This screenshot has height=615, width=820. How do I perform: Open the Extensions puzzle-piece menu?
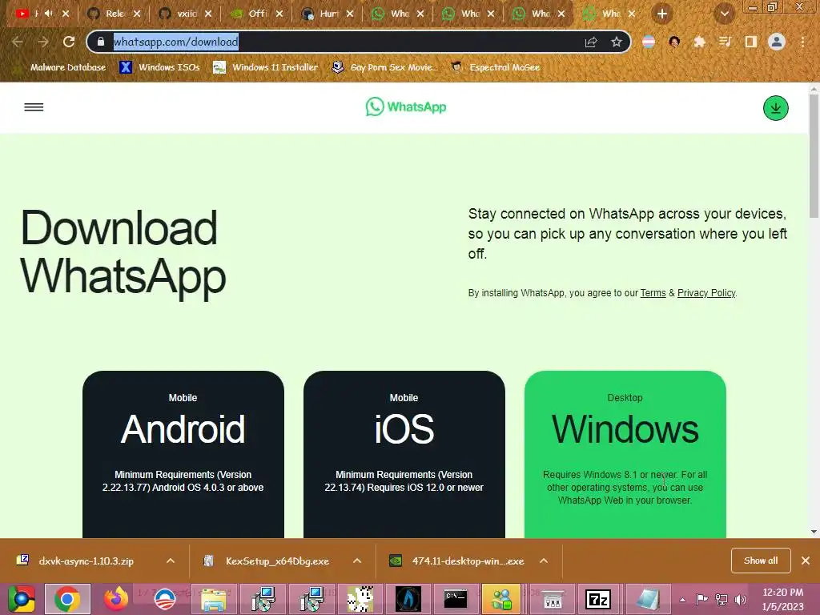tap(699, 42)
